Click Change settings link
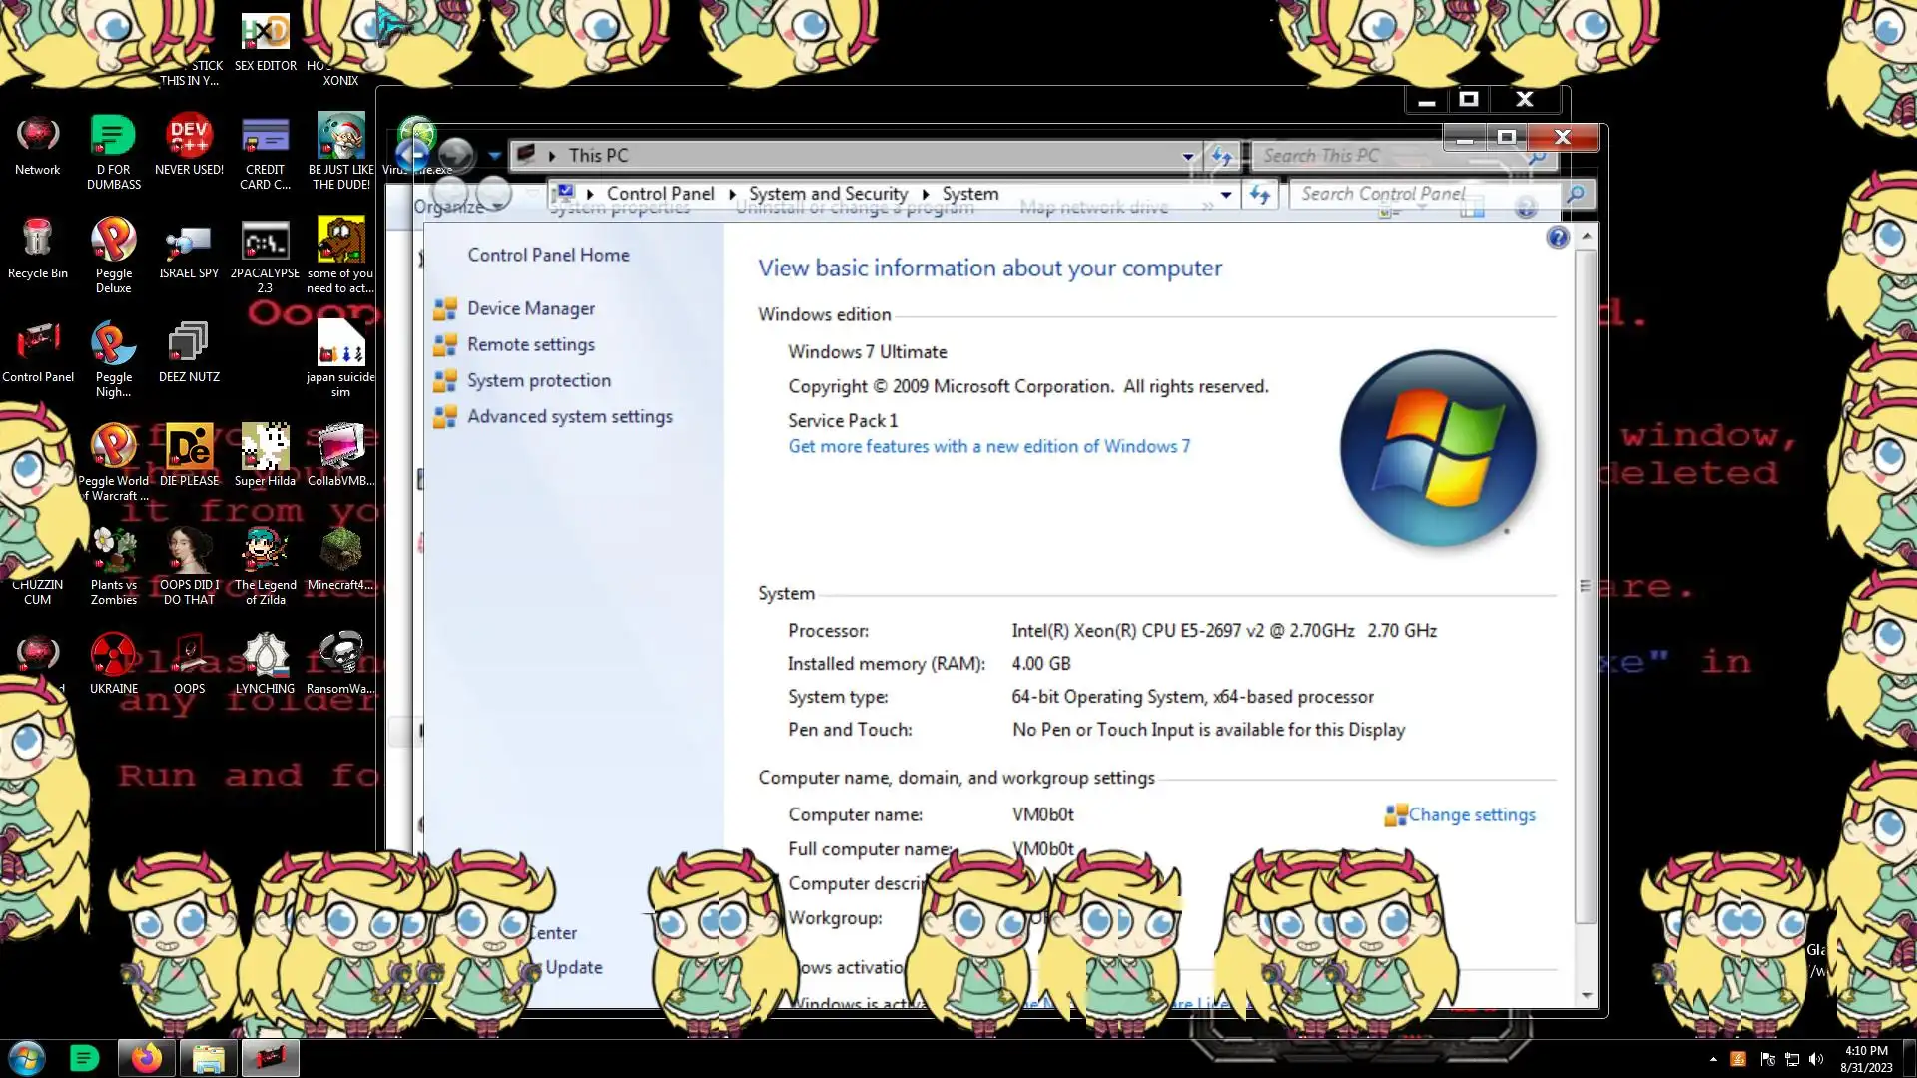The image size is (1917, 1078). 1471,815
